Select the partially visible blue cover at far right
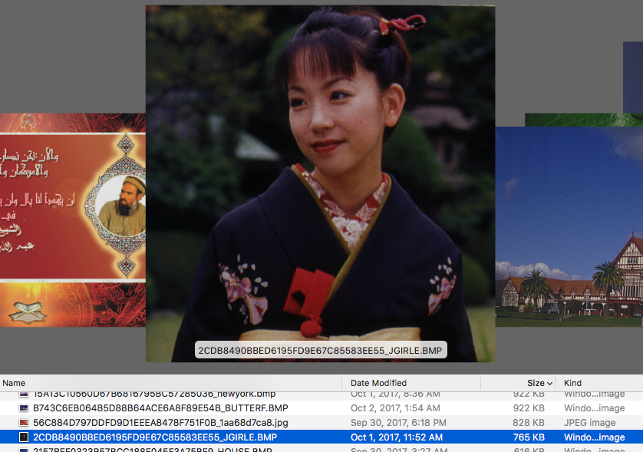 click(633, 77)
